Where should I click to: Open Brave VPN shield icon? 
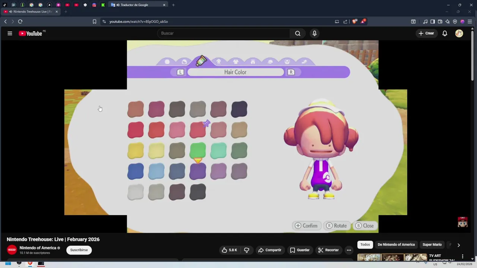pos(455,22)
